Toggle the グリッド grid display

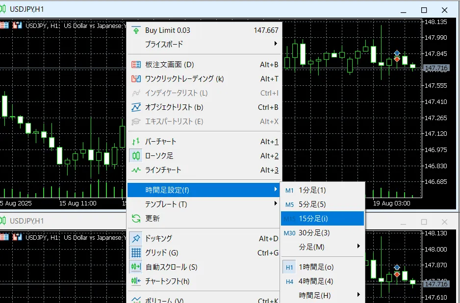click(136, 253)
